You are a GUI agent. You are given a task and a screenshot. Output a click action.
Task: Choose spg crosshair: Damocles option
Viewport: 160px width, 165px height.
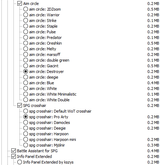tap(25, 123)
